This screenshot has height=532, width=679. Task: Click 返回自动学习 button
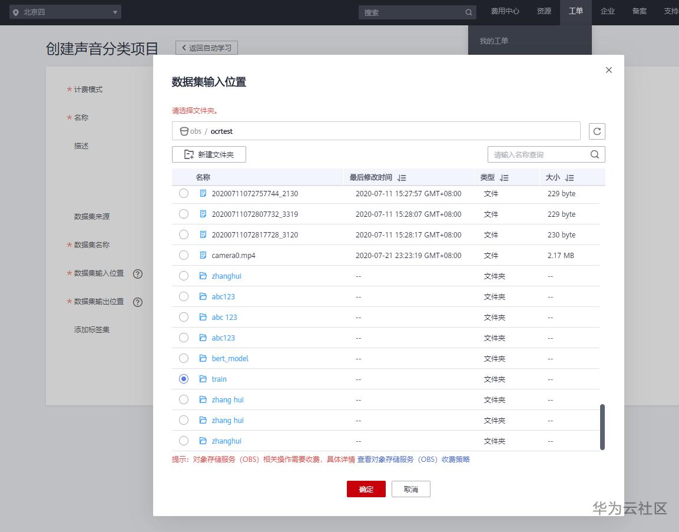coord(207,48)
